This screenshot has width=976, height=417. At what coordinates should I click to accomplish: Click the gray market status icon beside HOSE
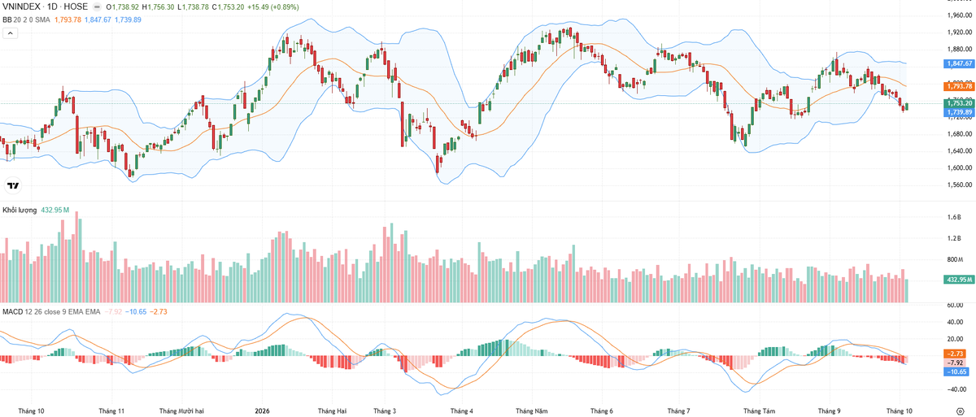(97, 7)
